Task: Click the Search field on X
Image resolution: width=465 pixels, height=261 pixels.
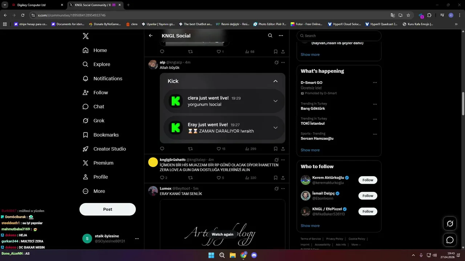Action: (339, 36)
